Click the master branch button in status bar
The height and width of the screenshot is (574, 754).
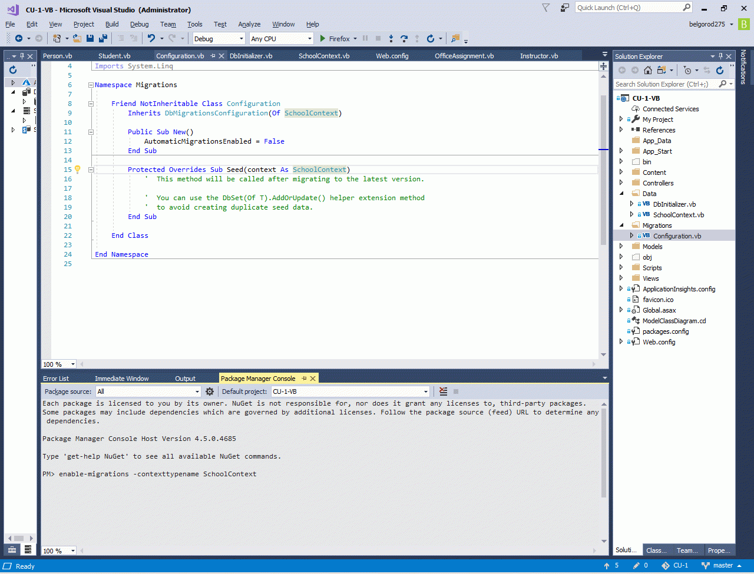[722, 566]
